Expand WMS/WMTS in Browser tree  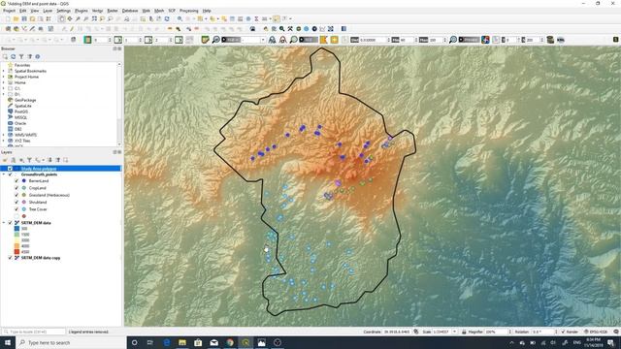point(4,135)
